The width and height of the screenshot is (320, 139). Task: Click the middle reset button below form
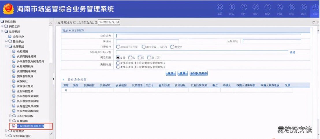[x=183, y=73]
